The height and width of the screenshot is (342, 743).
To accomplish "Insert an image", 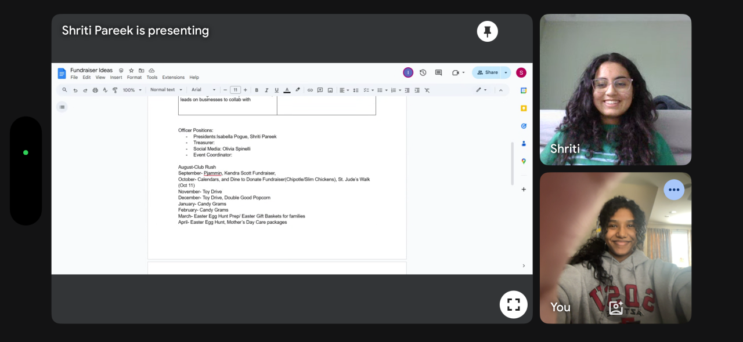I will point(330,90).
